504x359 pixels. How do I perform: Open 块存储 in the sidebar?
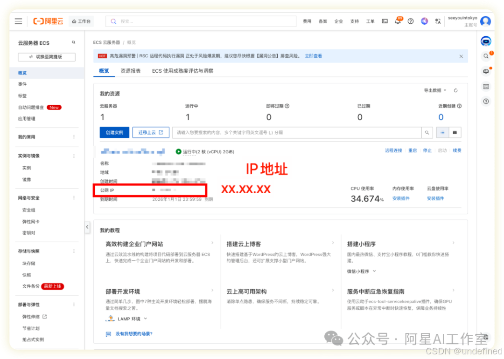pyautogui.click(x=28, y=264)
